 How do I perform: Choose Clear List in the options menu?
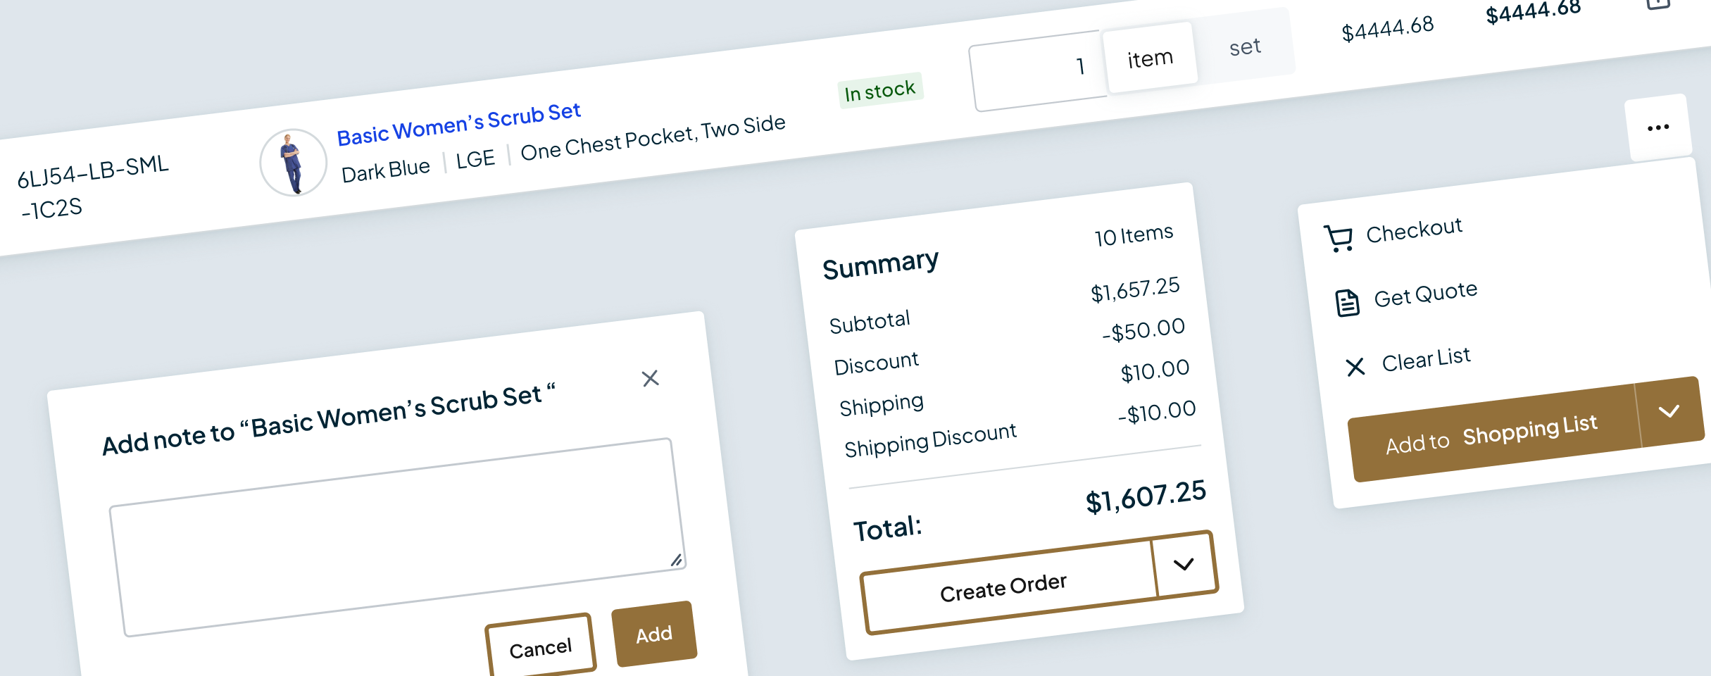1425,359
